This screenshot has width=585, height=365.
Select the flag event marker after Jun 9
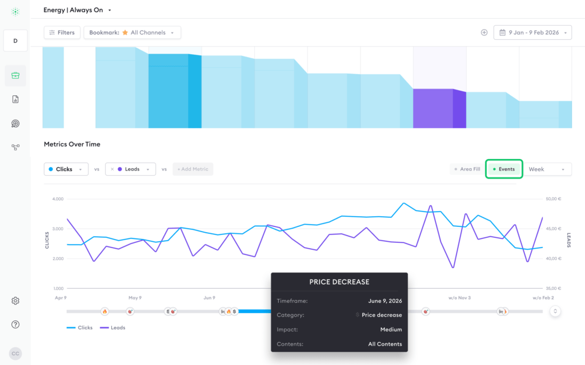coord(223,311)
